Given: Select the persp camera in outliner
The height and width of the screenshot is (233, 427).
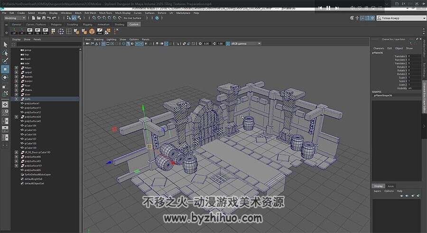Looking at the screenshot, I should (x=28, y=50).
